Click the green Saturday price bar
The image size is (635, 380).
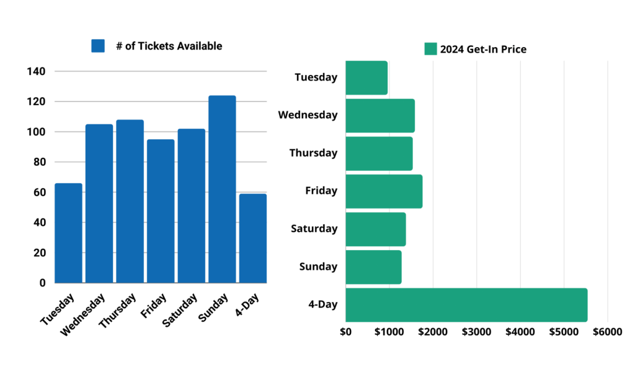click(x=375, y=229)
